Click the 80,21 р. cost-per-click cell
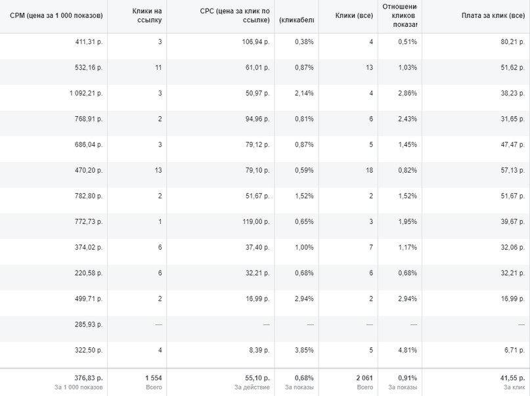The height and width of the screenshot is (396, 530). point(513,42)
